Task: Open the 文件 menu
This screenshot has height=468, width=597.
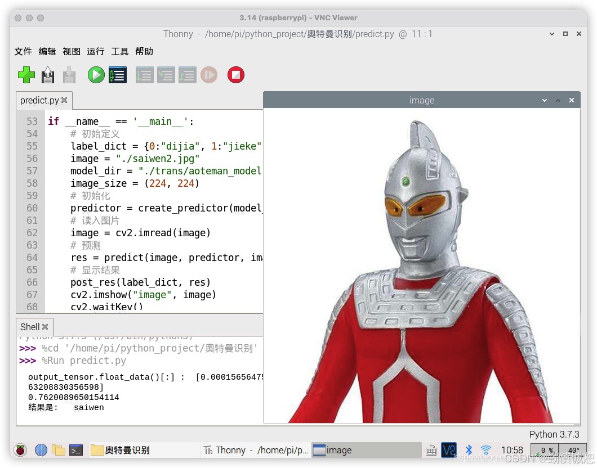Action: pos(23,51)
